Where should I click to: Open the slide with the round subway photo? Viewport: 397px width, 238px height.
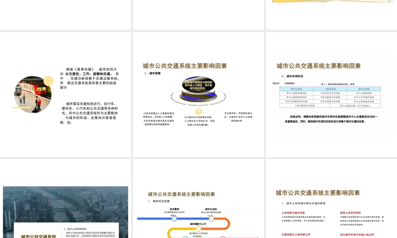(x=66, y=94)
